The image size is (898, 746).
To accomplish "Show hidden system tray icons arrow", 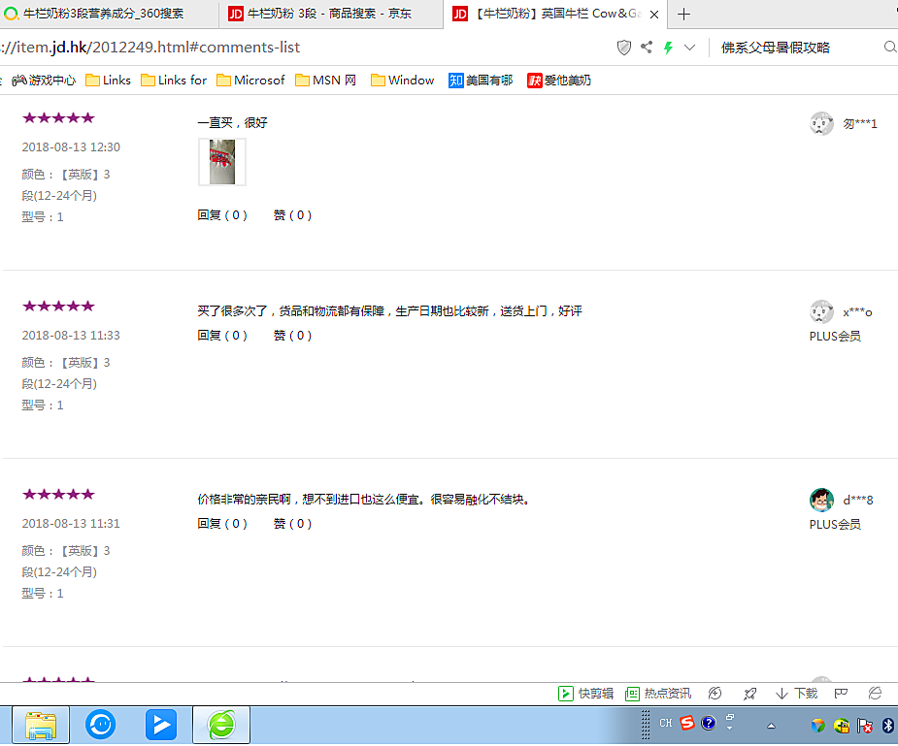I will point(772,726).
